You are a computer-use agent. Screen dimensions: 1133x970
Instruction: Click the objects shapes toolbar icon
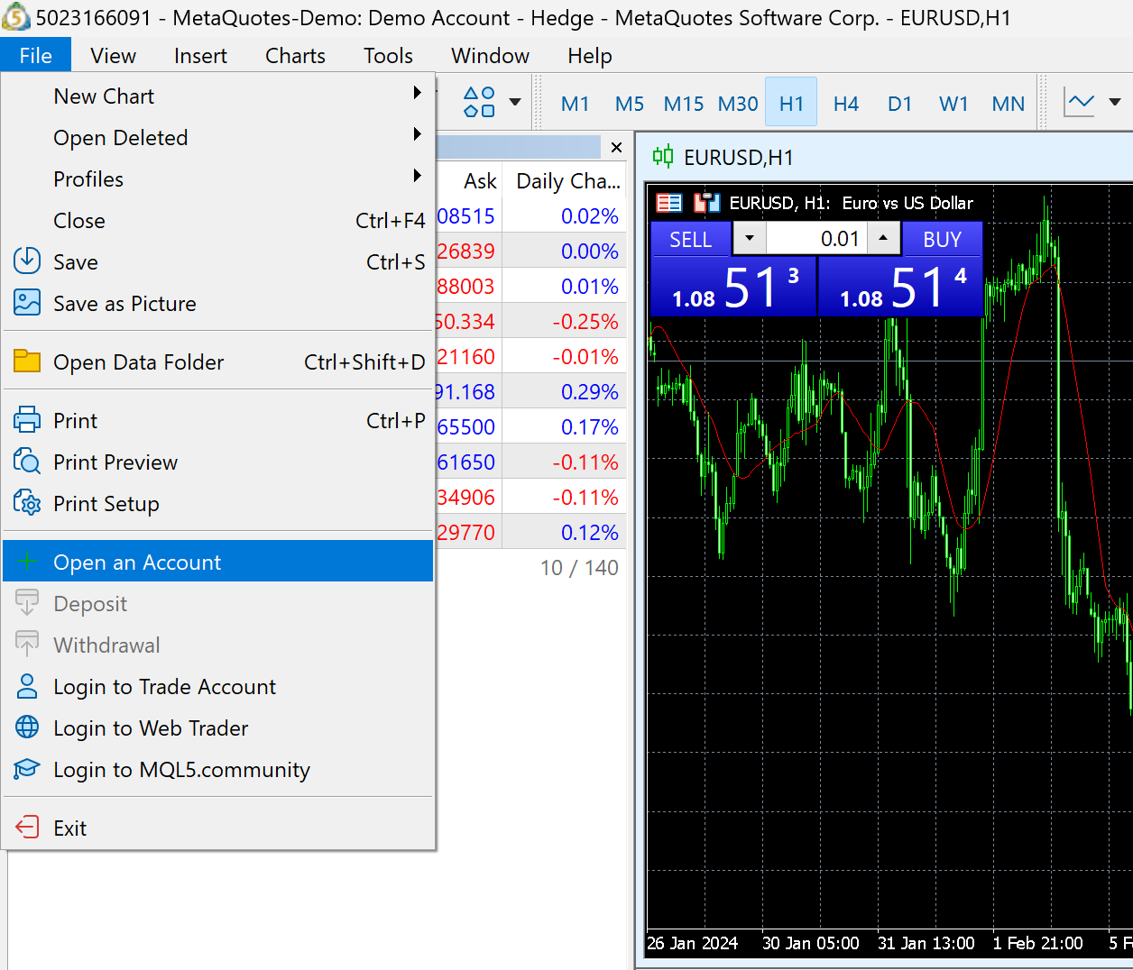[x=479, y=102]
